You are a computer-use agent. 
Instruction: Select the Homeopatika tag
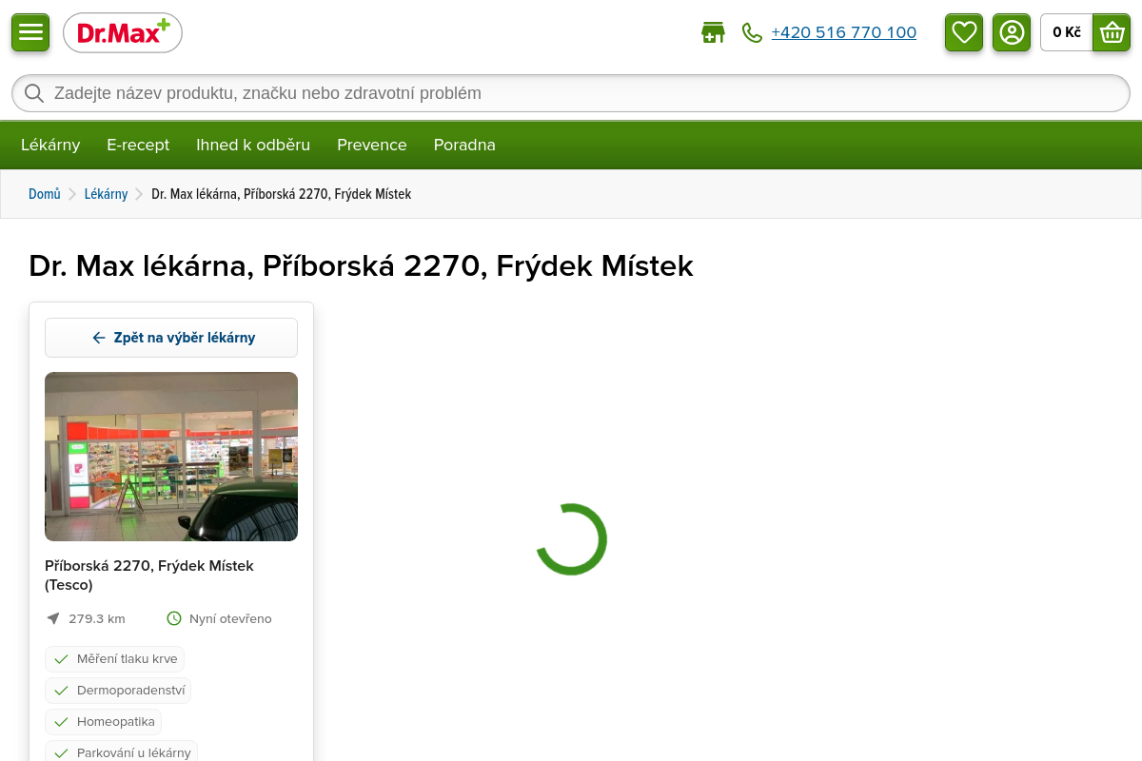click(x=103, y=721)
